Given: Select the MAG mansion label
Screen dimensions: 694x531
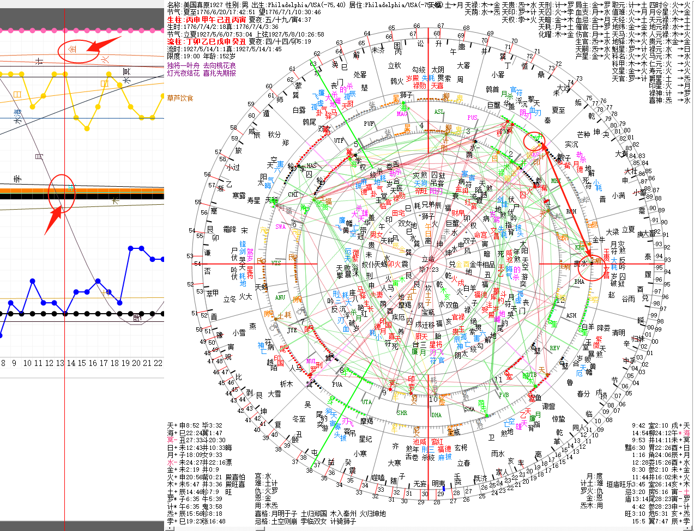Looking at the screenshot, I should (x=402, y=114).
